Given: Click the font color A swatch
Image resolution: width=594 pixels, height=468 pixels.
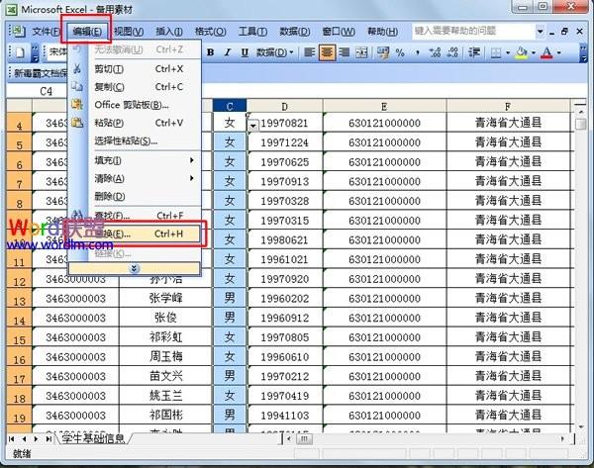Looking at the screenshot, I should (x=545, y=52).
